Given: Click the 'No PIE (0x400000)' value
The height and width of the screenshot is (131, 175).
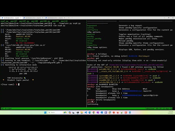Looking at the screenshot, I should pyautogui.click(x=25, y=43).
